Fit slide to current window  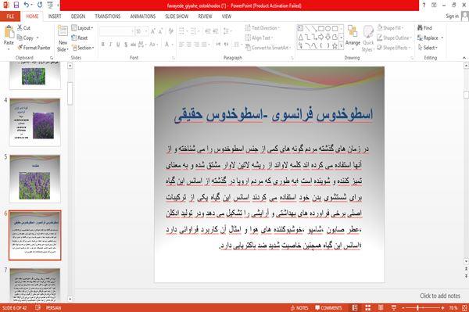click(464, 307)
